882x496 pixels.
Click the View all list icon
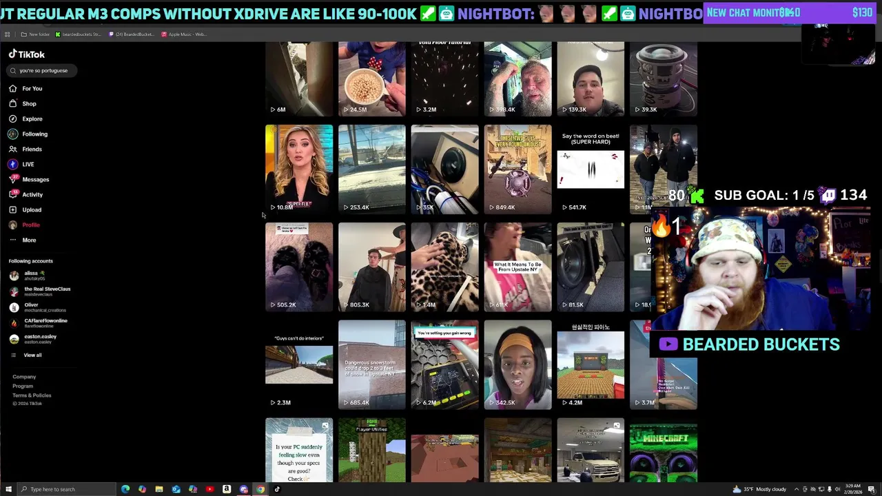(x=13, y=355)
